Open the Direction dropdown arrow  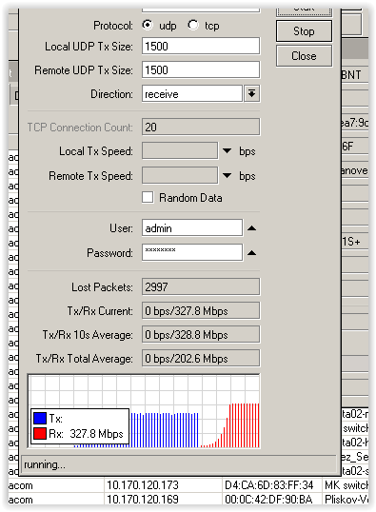coord(251,94)
